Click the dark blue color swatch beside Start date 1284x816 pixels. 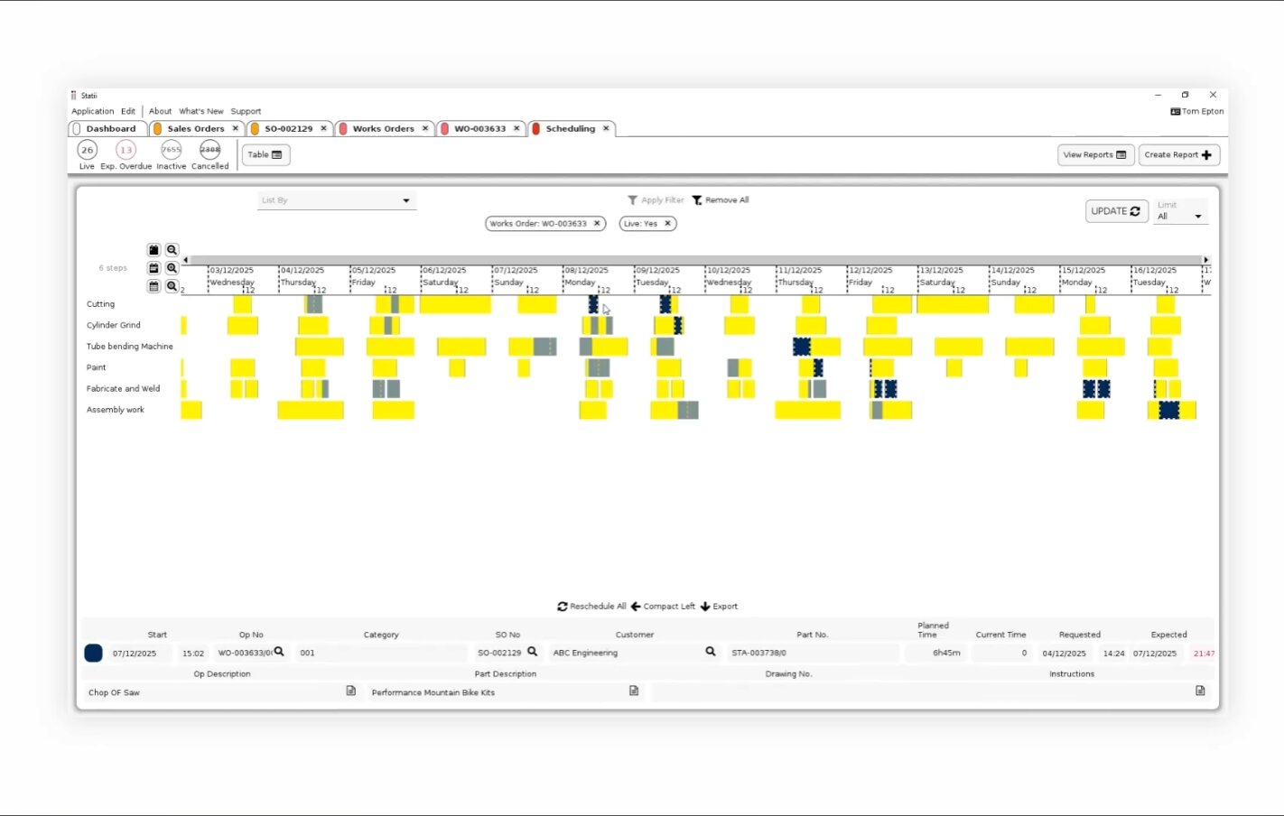[x=93, y=653]
